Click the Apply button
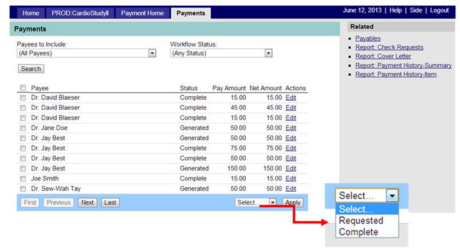The height and width of the screenshot is (249, 460). point(293,203)
